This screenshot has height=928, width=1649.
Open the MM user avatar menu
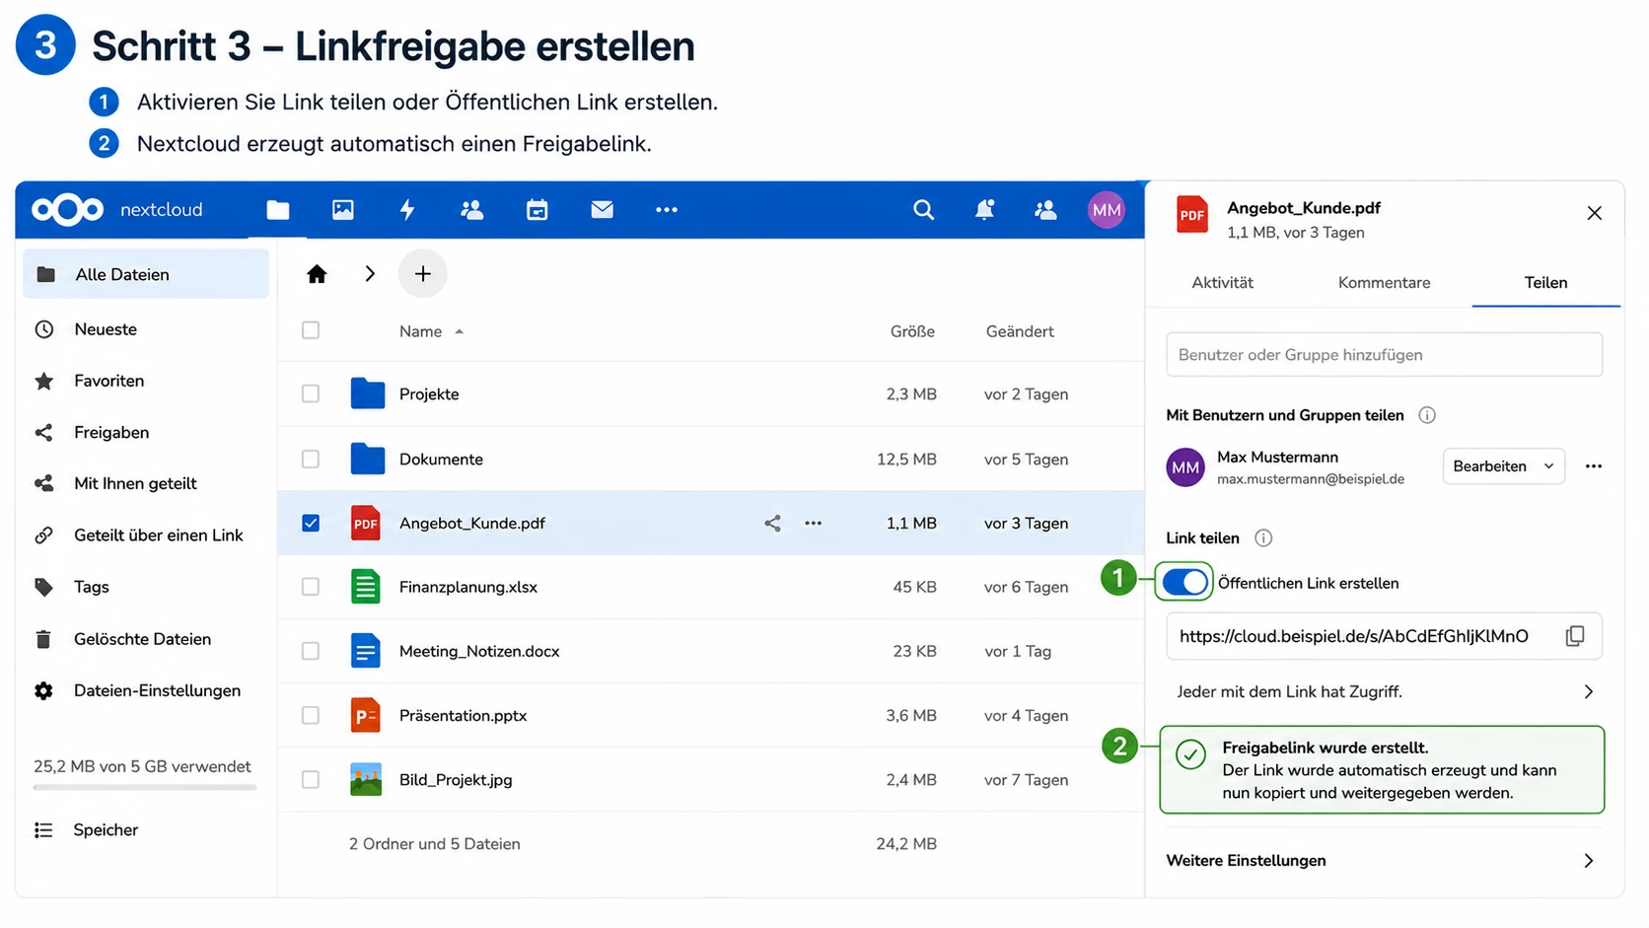click(1107, 209)
